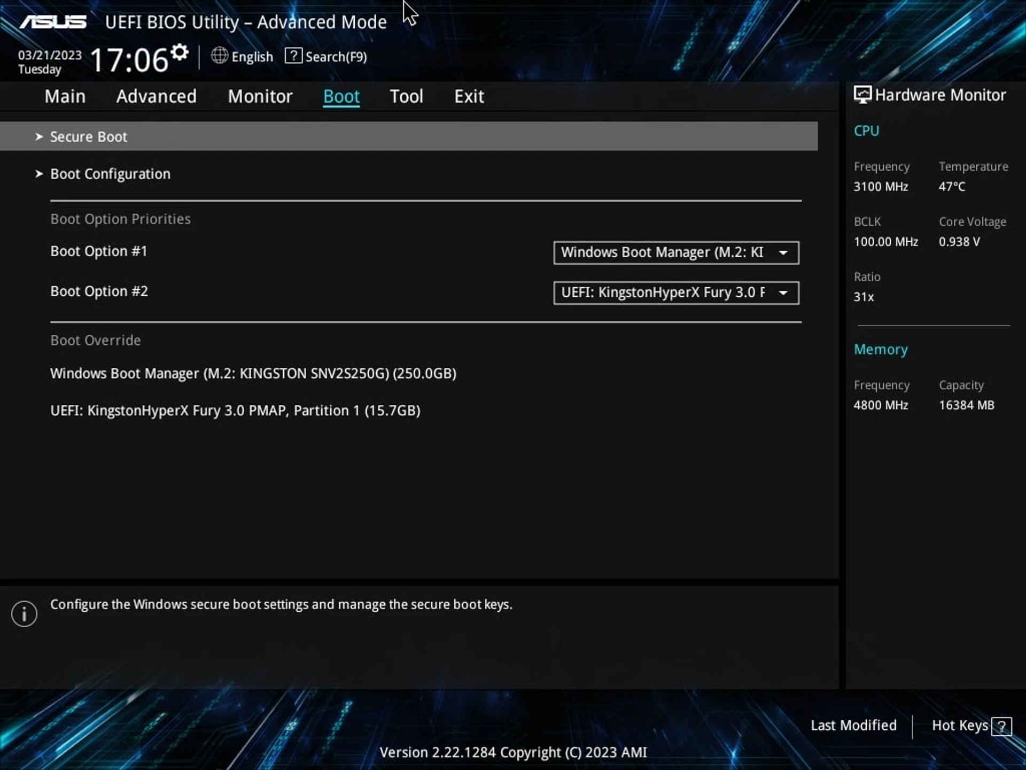Click the version copyright AMI text
The width and height of the screenshot is (1026, 770).
pos(513,752)
